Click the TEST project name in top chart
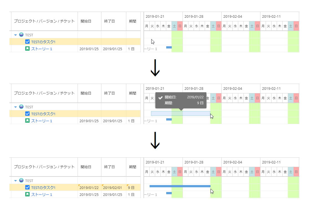 coord(29,35)
